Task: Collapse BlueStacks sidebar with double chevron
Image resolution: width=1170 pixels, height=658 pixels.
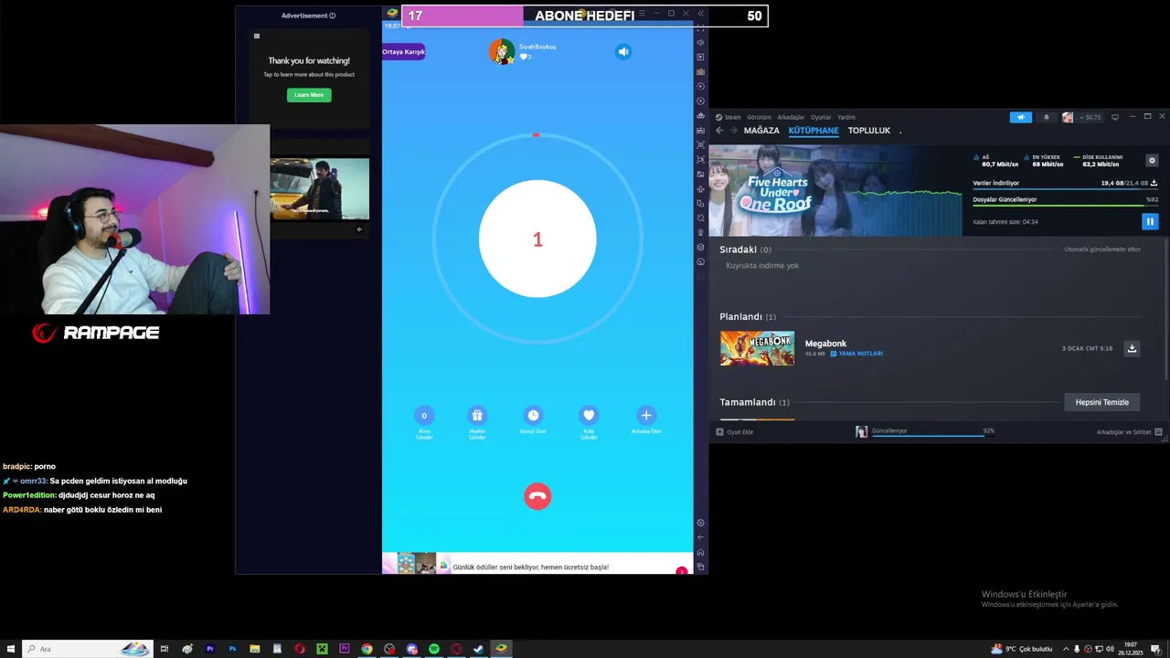Action: pyautogui.click(x=700, y=13)
